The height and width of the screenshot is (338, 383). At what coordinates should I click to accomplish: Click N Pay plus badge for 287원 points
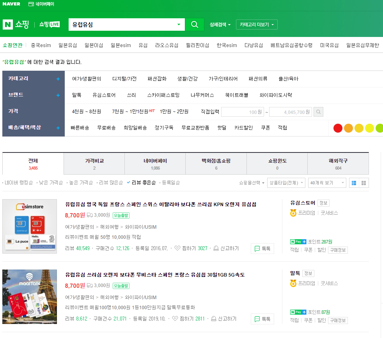298,242
